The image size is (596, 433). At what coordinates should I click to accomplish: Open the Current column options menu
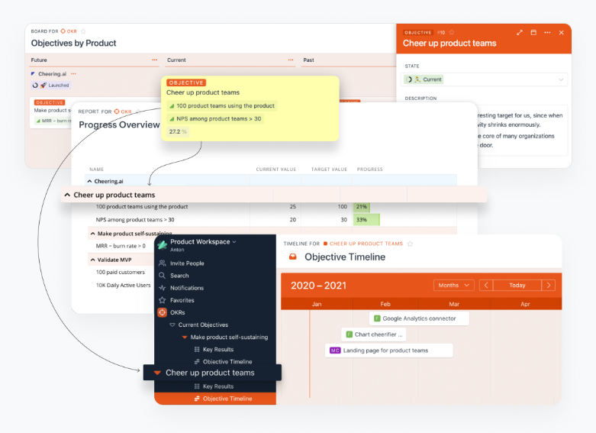(x=291, y=60)
